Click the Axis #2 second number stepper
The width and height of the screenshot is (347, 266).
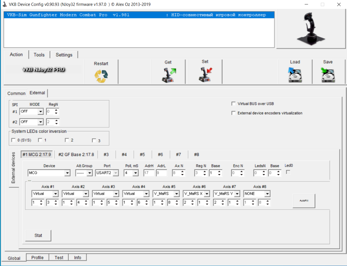click(x=83, y=202)
